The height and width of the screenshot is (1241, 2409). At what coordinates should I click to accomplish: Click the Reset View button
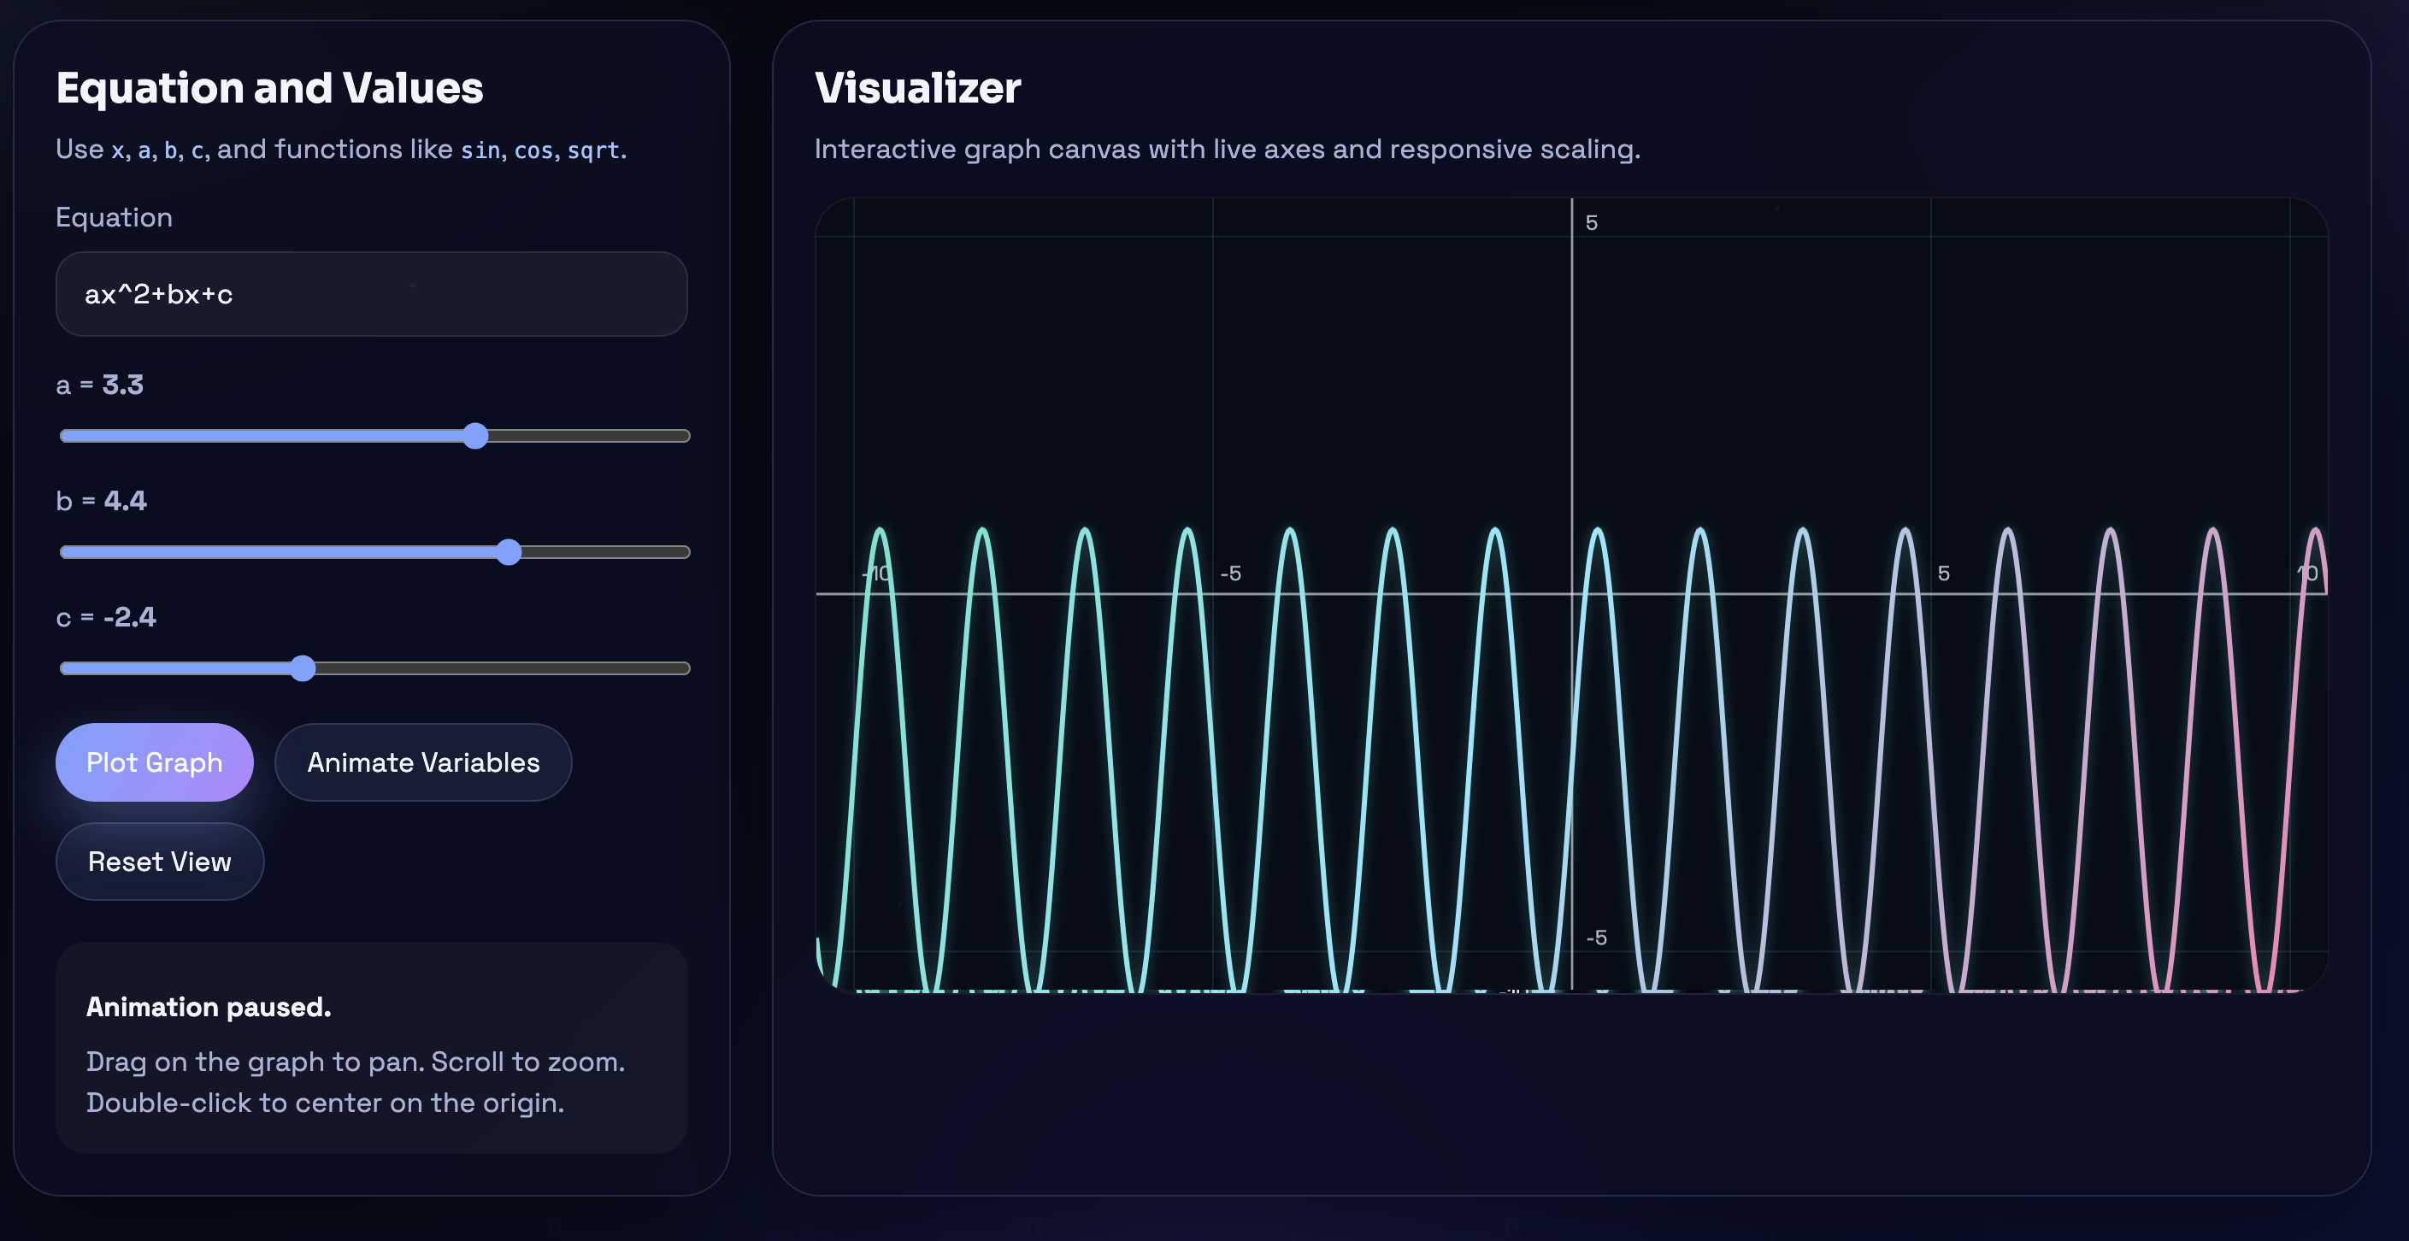coord(159,862)
